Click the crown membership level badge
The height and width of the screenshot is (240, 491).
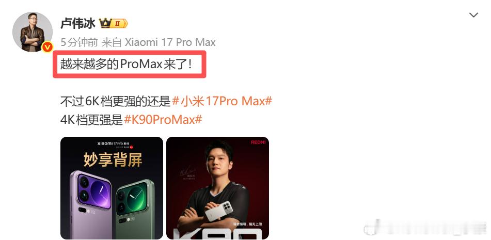[114, 23]
